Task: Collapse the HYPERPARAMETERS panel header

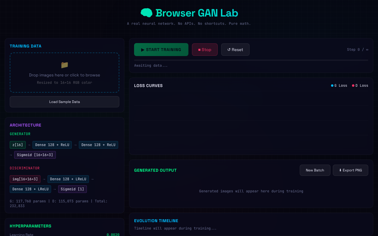Action: (x=30, y=226)
